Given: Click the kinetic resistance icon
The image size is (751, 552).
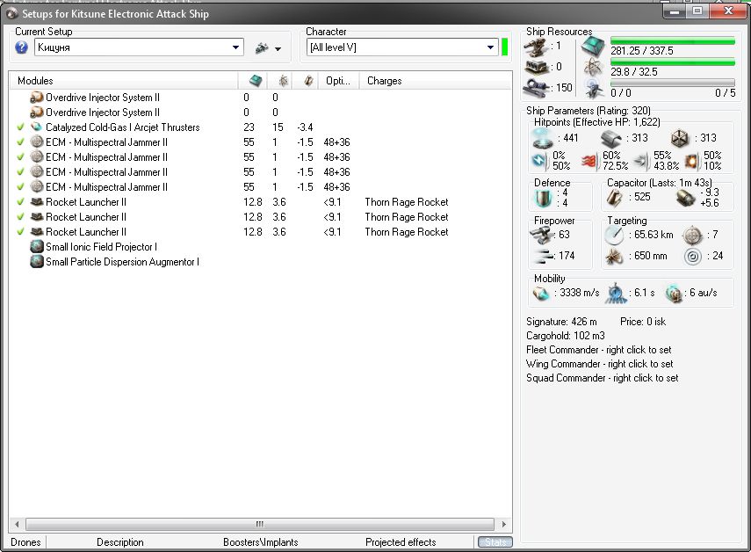Looking at the screenshot, I should point(641,161).
